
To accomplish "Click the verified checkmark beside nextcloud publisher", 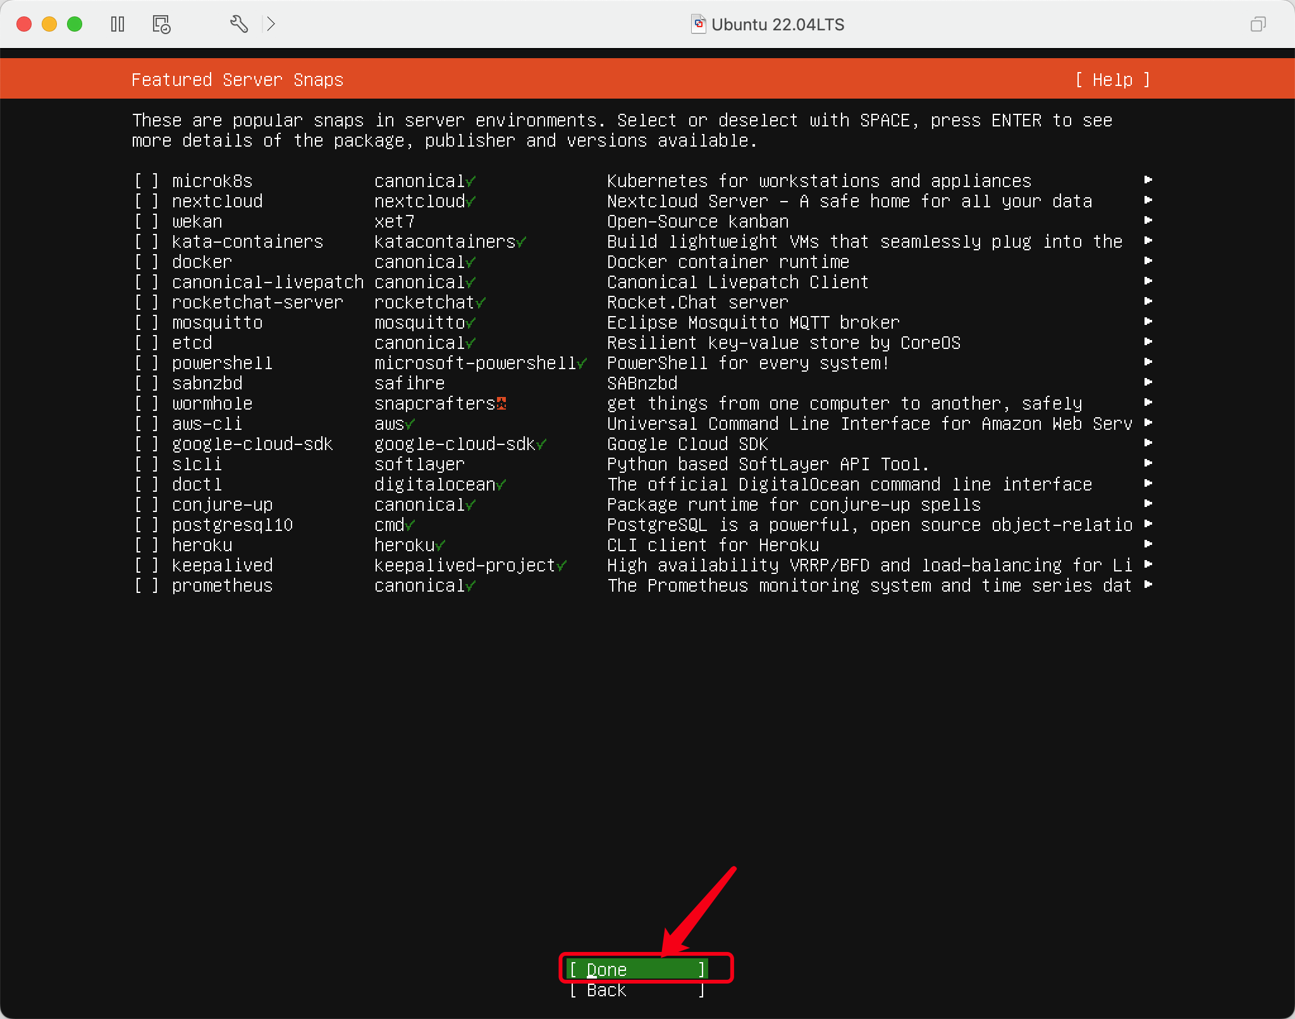I will (x=470, y=202).
